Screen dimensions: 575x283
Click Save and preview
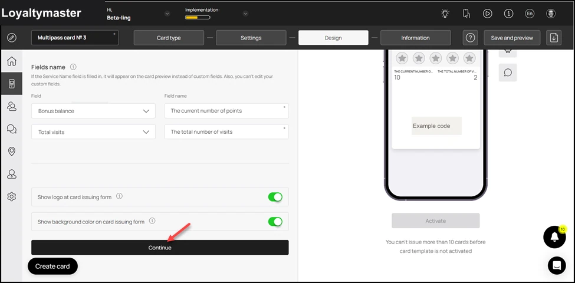coord(512,38)
